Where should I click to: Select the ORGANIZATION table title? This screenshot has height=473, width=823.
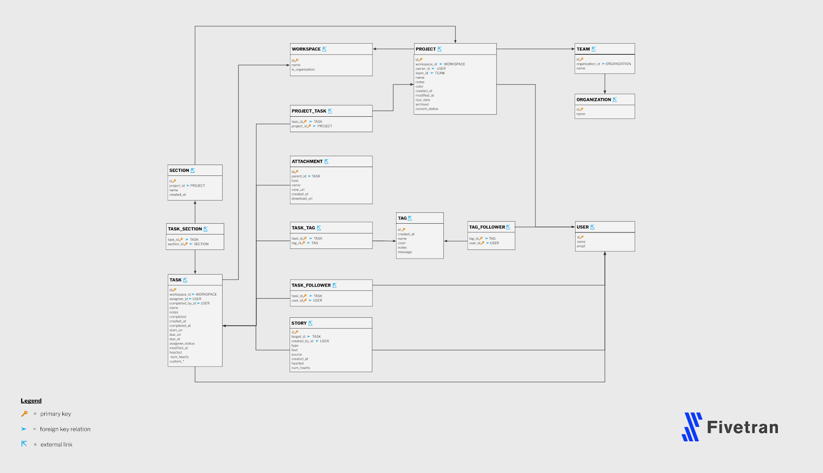pos(594,100)
